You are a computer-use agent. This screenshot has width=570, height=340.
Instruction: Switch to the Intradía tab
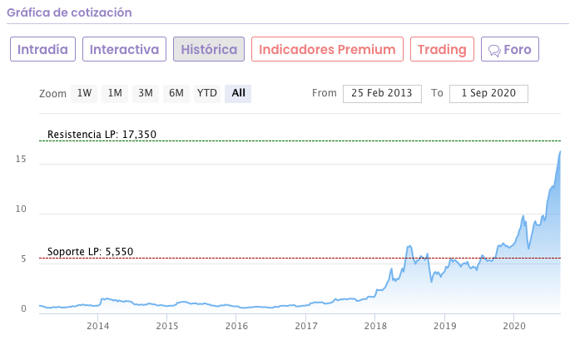[43, 49]
